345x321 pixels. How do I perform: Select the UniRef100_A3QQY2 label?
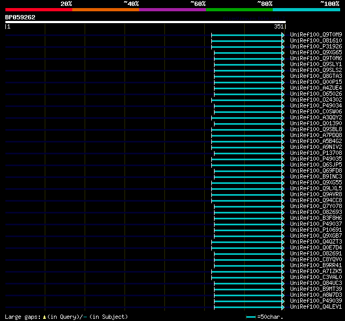pos(316,118)
